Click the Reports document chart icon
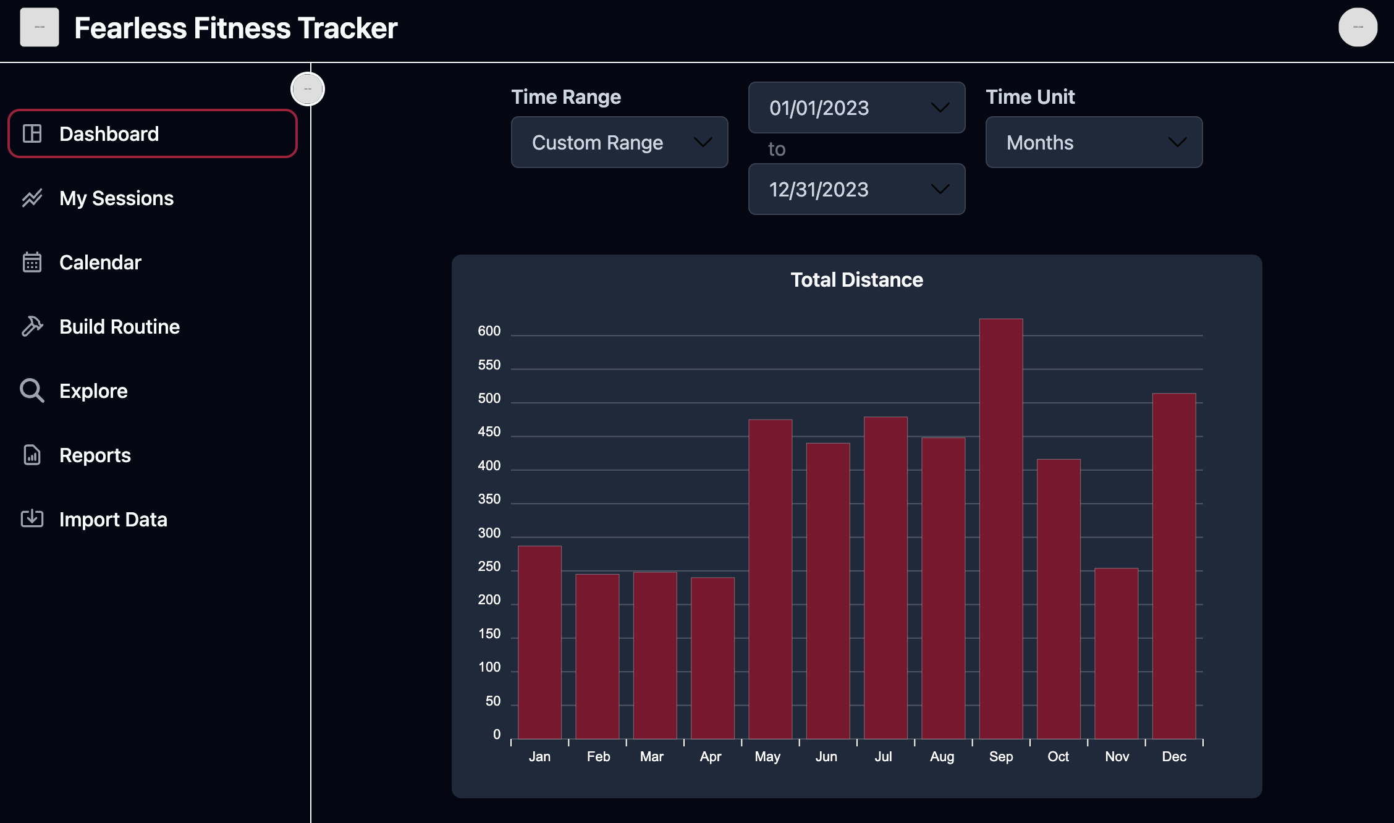This screenshot has height=823, width=1394. pyautogui.click(x=32, y=455)
